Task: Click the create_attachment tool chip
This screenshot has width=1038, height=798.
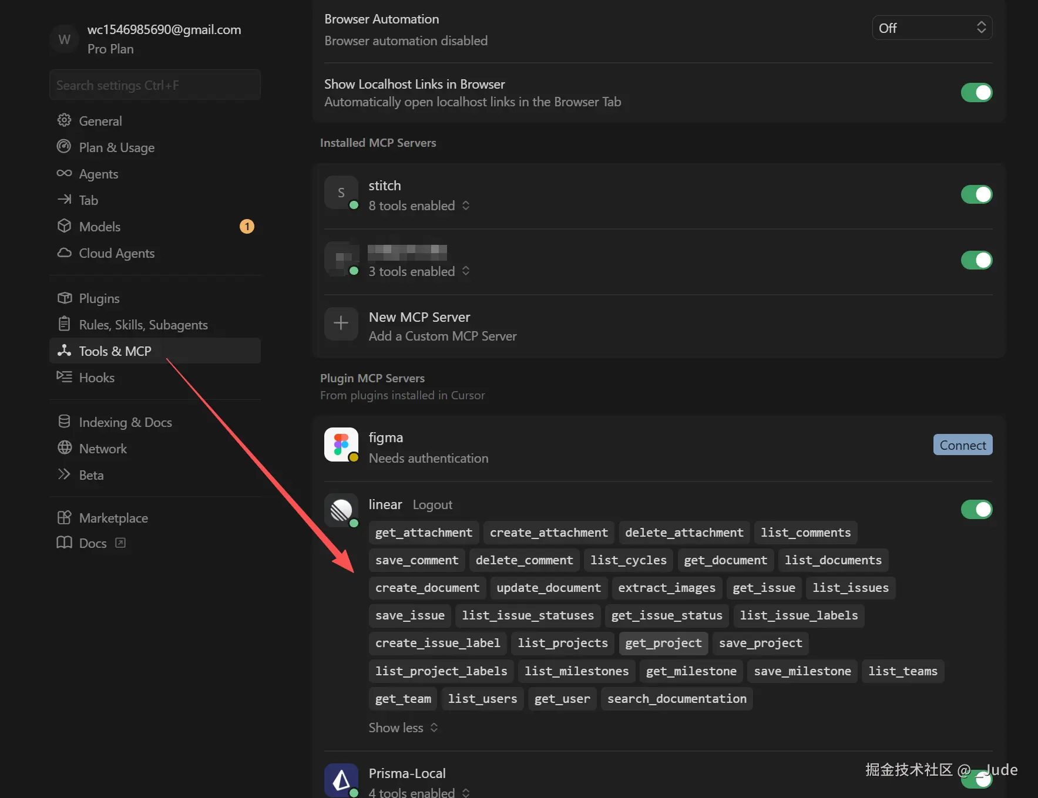Action: point(549,533)
